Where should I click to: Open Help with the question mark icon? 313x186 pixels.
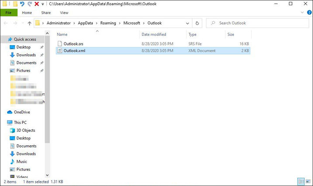click(309, 12)
